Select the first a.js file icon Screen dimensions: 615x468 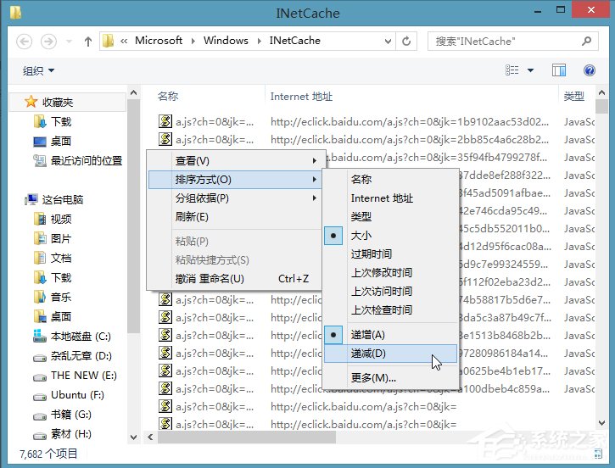[166, 121]
